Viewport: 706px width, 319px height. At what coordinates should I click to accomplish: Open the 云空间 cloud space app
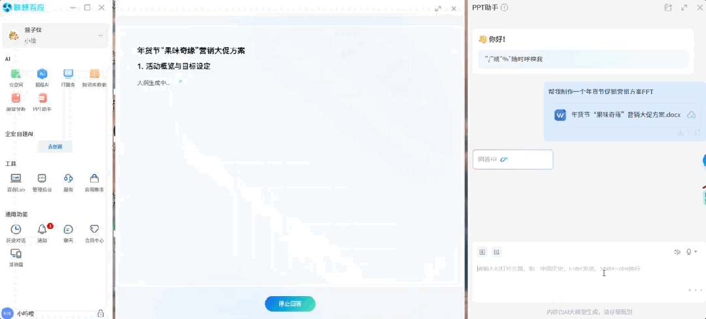point(16,77)
